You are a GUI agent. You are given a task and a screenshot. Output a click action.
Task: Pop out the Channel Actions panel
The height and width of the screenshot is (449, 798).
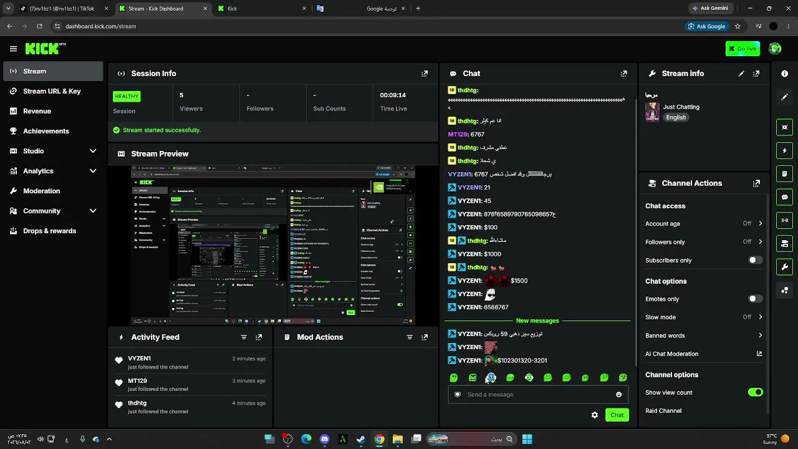(756, 183)
